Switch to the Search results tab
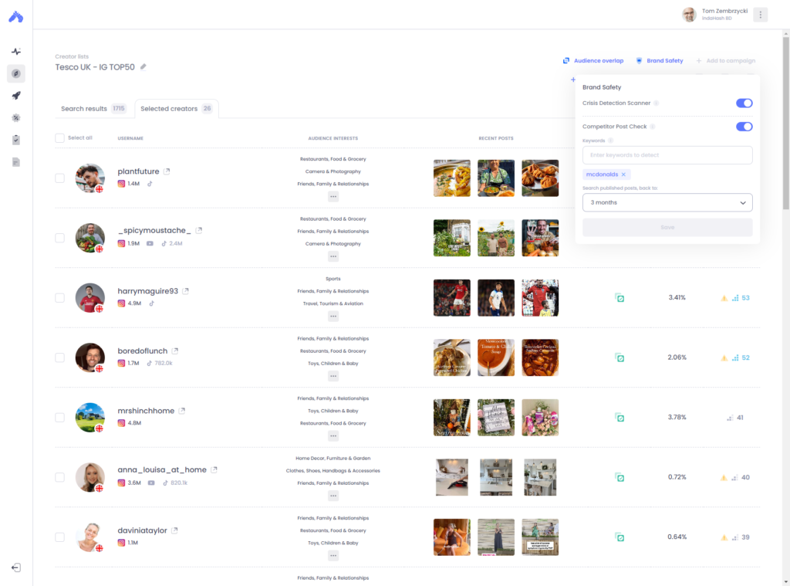790x586 pixels. [x=85, y=109]
